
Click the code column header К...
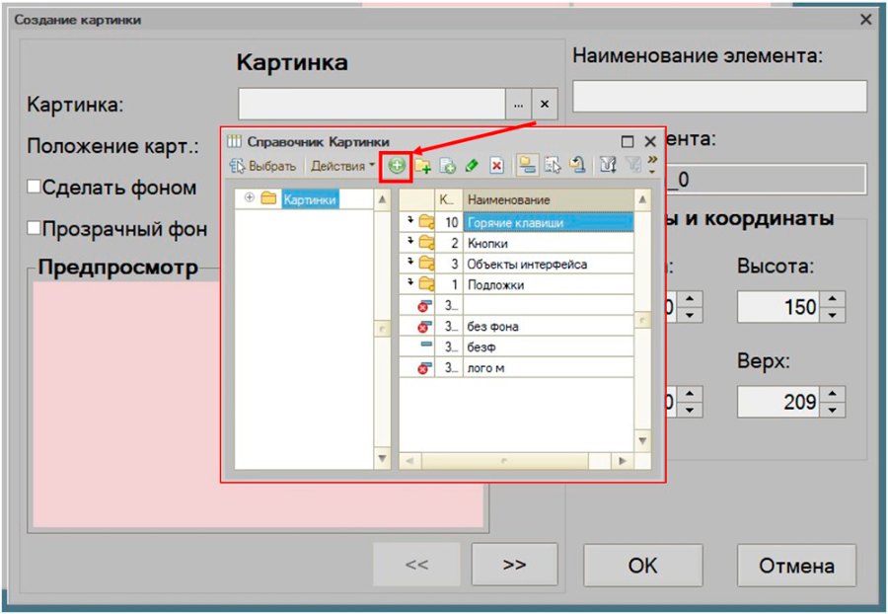pos(449,199)
